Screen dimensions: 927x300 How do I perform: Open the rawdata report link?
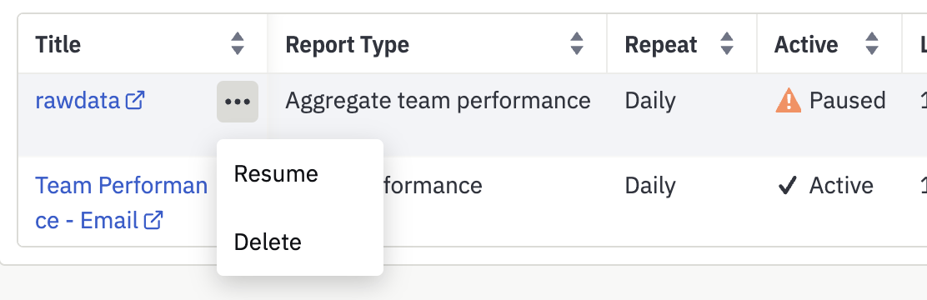(x=78, y=101)
